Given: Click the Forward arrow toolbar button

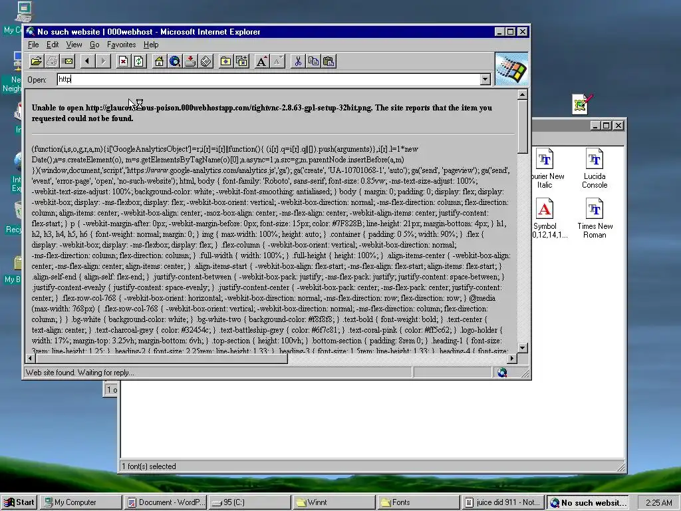Looking at the screenshot, I should (103, 61).
